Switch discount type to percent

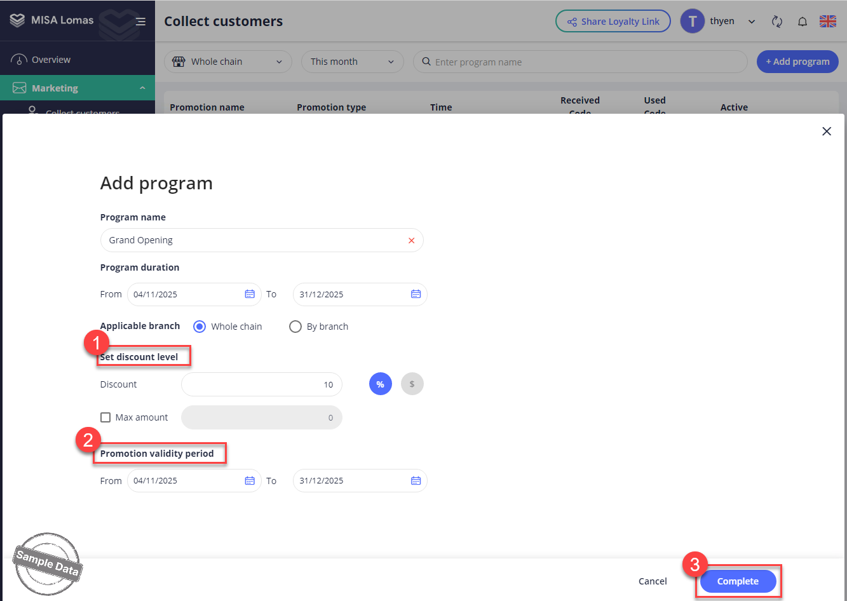(380, 384)
